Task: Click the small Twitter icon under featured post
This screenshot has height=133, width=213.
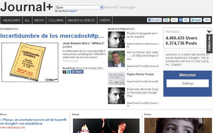Action: [68, 72]
